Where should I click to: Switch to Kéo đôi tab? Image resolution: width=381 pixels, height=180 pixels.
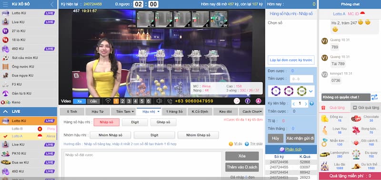coord(225,112)
